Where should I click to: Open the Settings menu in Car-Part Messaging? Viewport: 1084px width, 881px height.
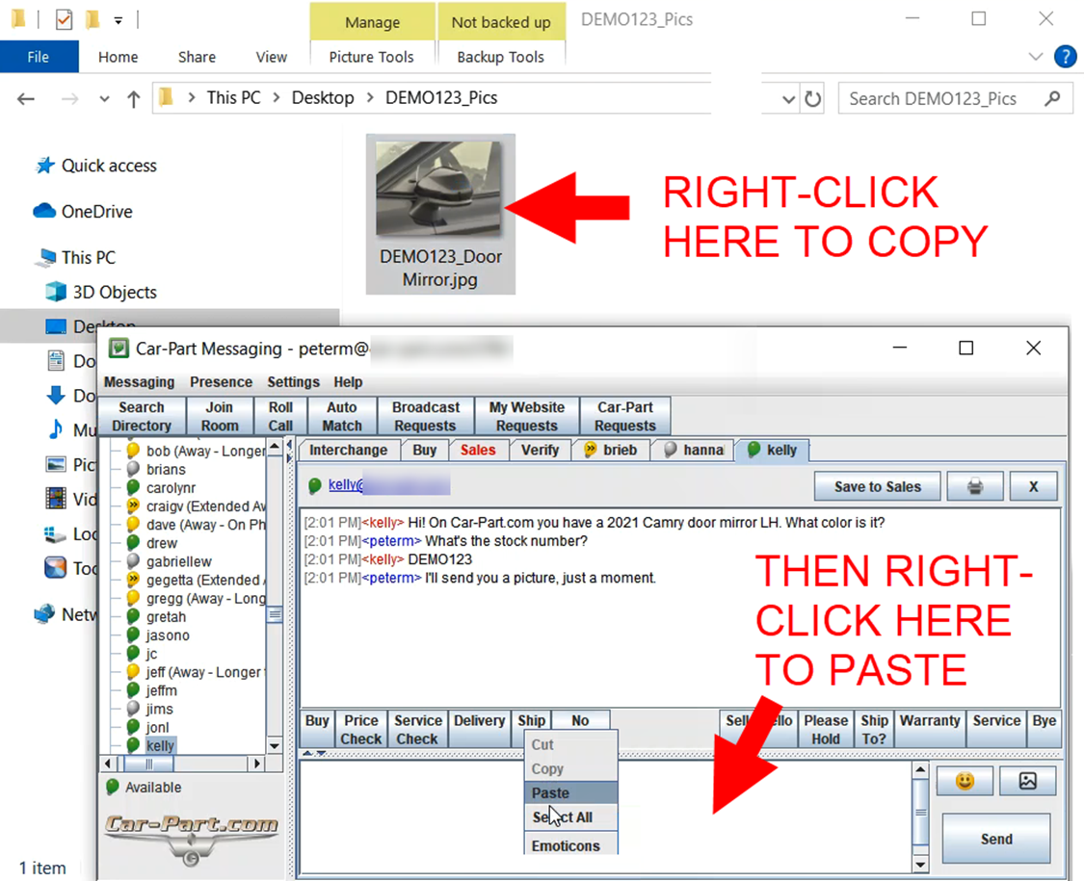293,381
